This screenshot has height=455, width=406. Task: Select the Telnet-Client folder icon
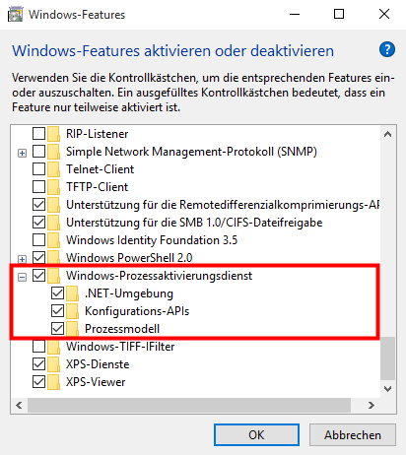pyautogui.click(x=54, y=169)
